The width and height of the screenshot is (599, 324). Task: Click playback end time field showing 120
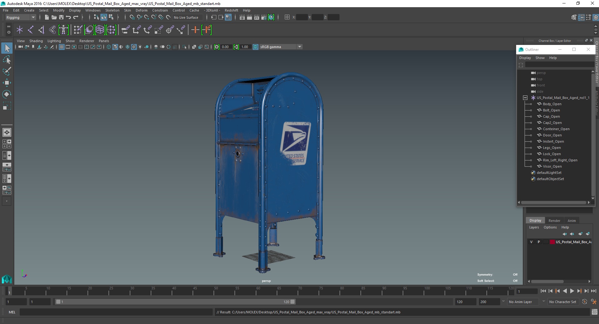465,302
